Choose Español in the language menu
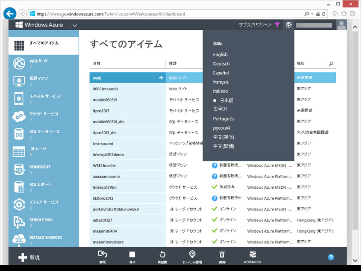The image size is (361, 271). [221, 73]
